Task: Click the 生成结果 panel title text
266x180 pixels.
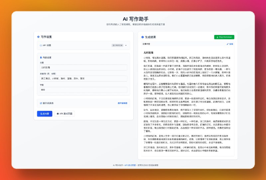Action: click(150, 37)
